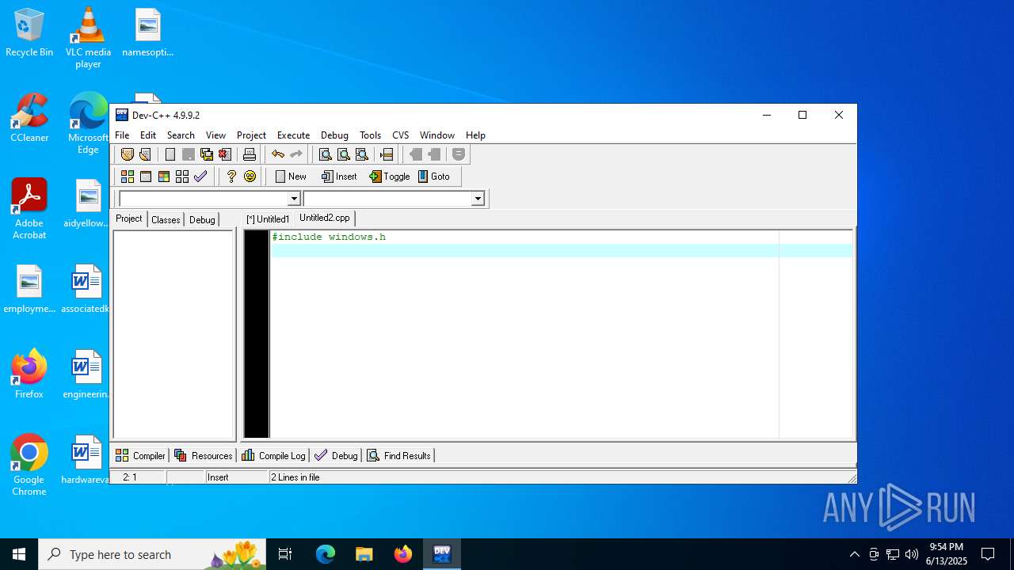
Task: Expand the second combo box dropdown arrow
Action: pyautogui.click(x=478, y=199)
